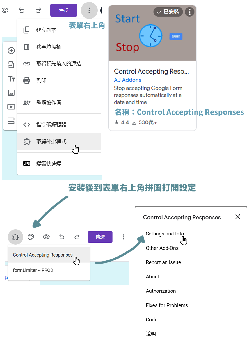The height and width of the screenshot is (343, 249).
Task: Click the preview eye icon beside the palette icon
Action: pyautogui.click(x=46, y=237)
